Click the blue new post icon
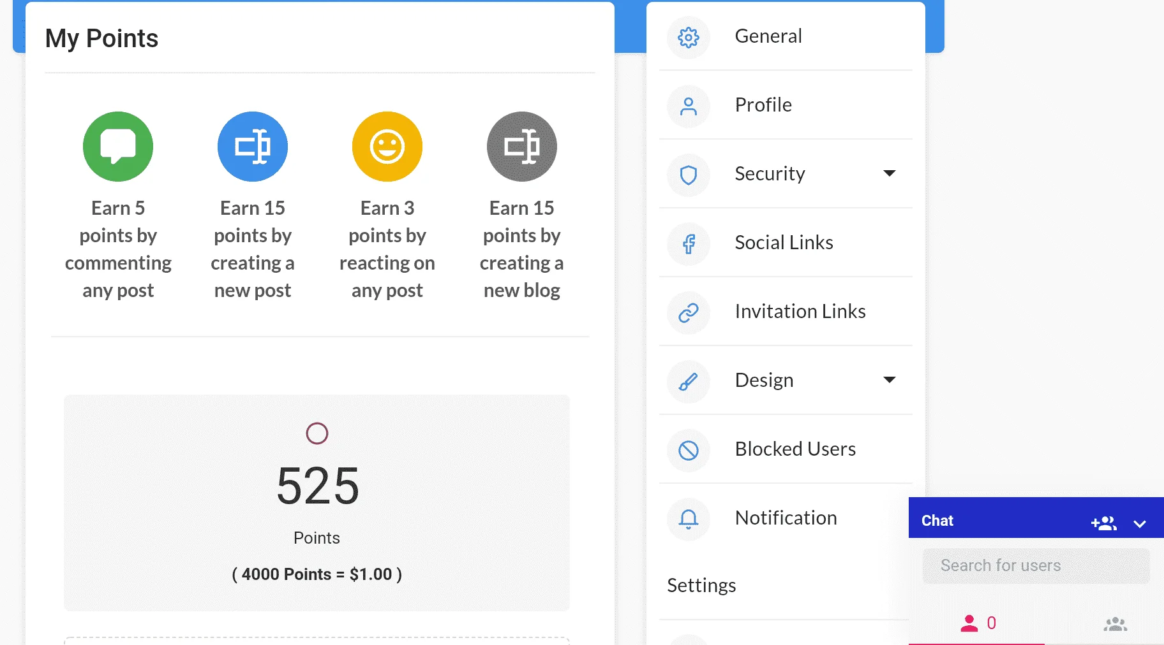The width and height of the screenshot is (1164, 645). (253, 147)
